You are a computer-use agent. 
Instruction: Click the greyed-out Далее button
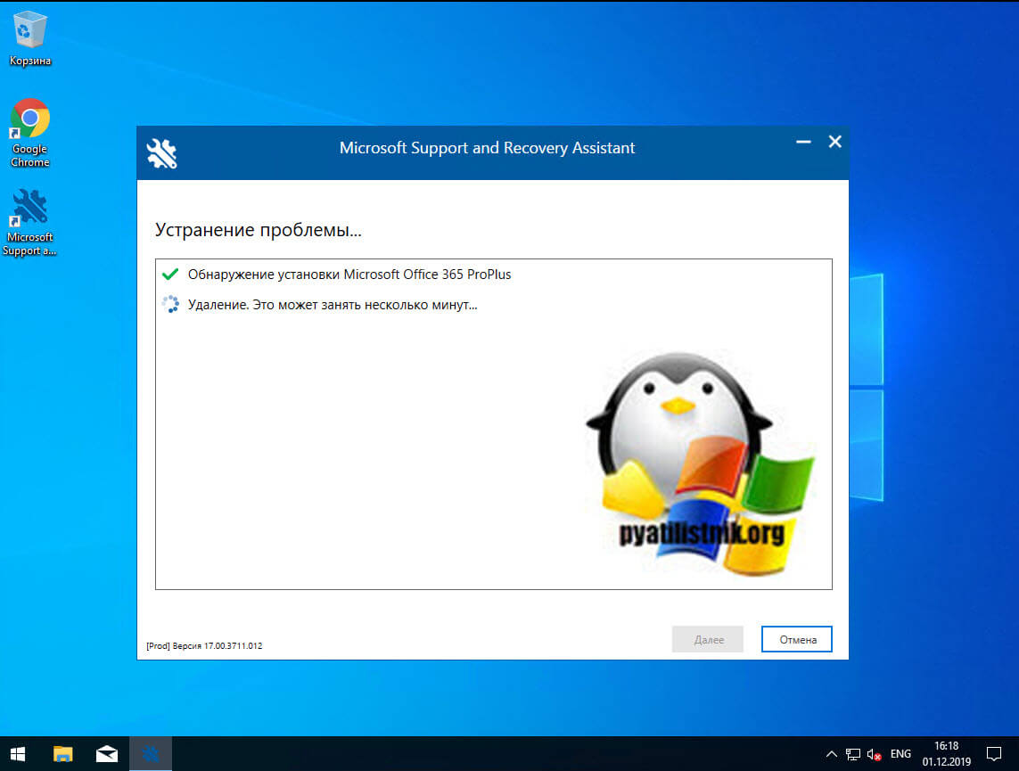(x=707, y=639)
